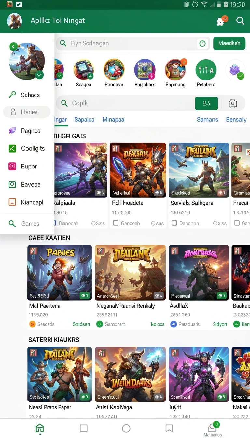Screen dimensions: 250x438
Task: Open Kiancapl in the side drawer
Action: (27, 202)
